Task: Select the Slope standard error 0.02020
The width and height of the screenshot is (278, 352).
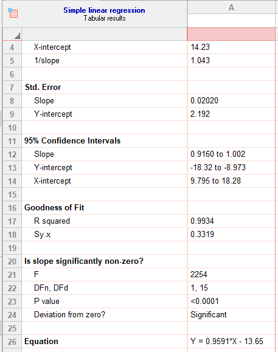Action: click(x=231, y=100)
